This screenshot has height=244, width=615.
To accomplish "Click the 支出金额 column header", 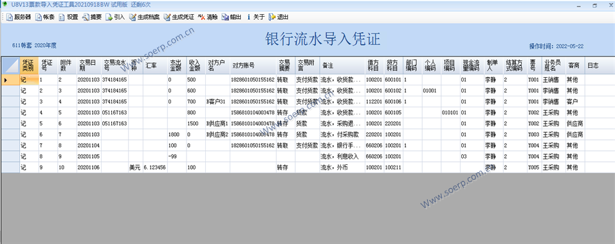I will (x=177, y=65).
